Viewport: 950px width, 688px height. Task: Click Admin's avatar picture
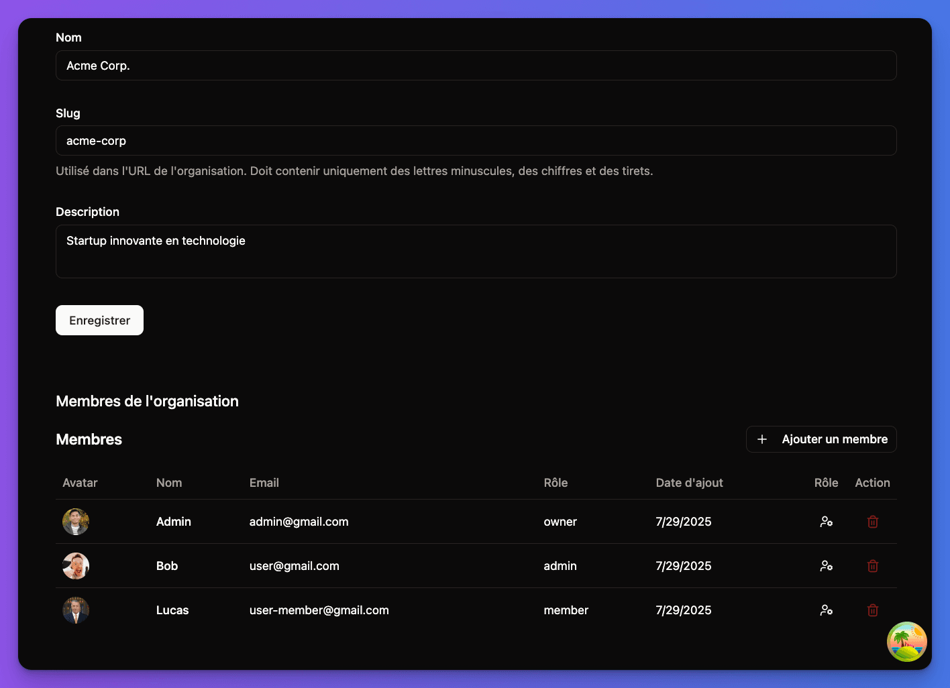[x=76, y=521]
